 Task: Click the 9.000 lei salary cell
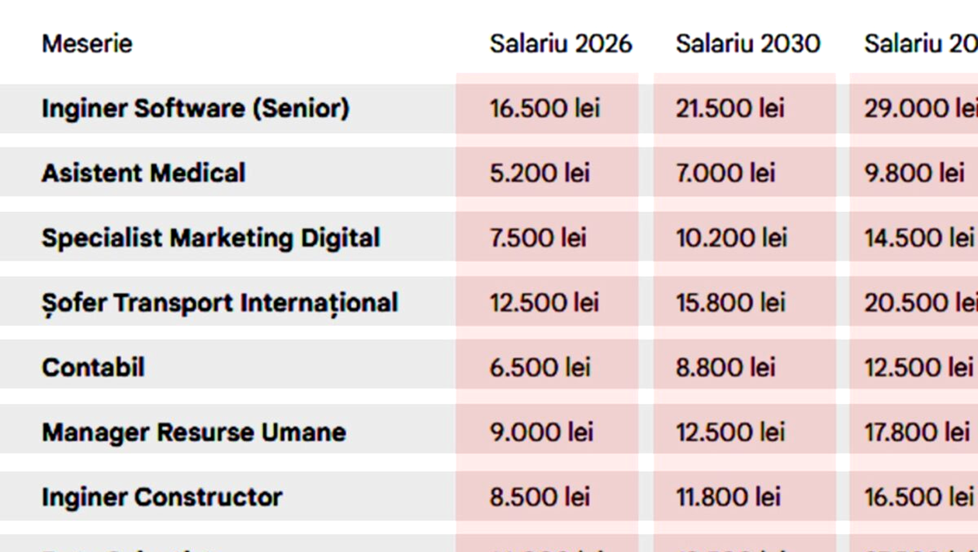pyautogui.click(x=541, y=432)
